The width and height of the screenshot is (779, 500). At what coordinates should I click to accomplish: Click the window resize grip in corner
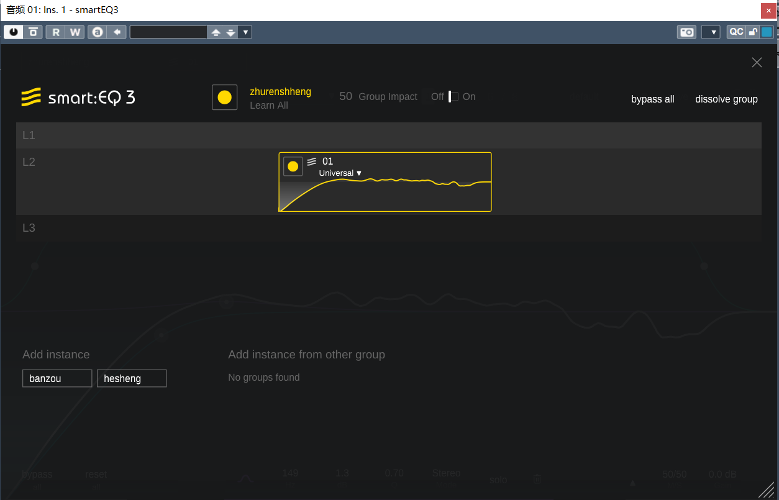[766, 489]
